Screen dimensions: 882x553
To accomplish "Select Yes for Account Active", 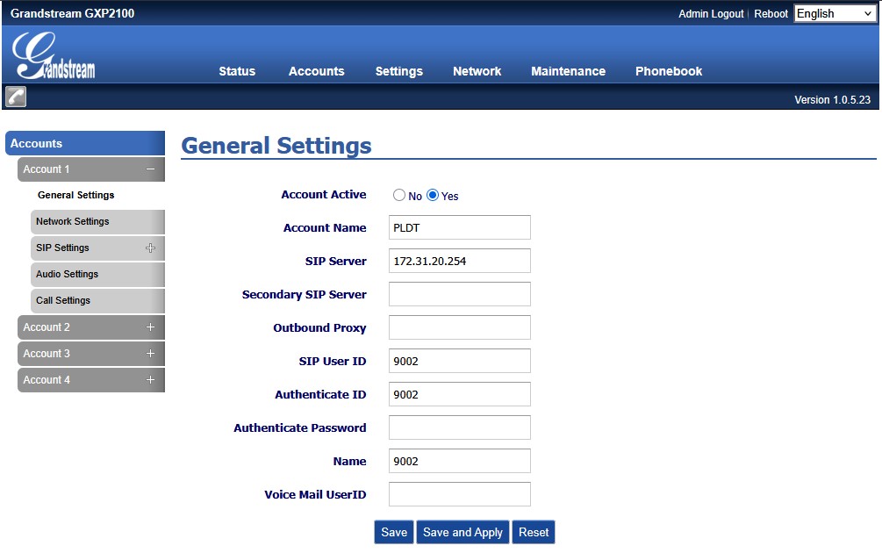I will coord(433,195).
